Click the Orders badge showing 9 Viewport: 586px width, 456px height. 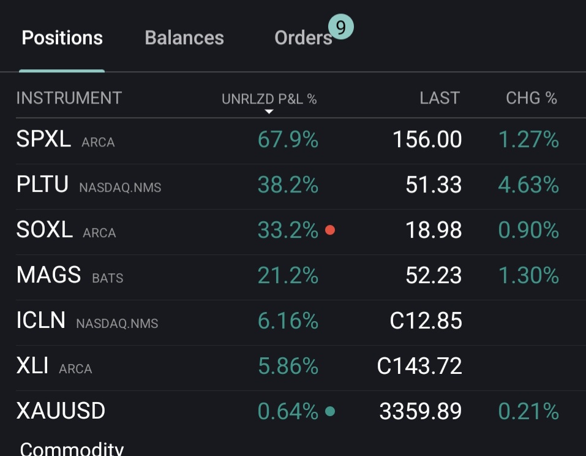(x=341, y=28)
